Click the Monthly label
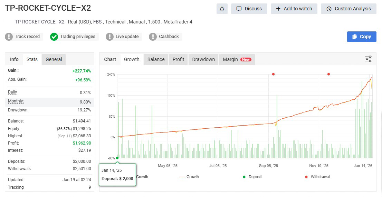The width and height of the screenshot is (382, 197). 16,101
